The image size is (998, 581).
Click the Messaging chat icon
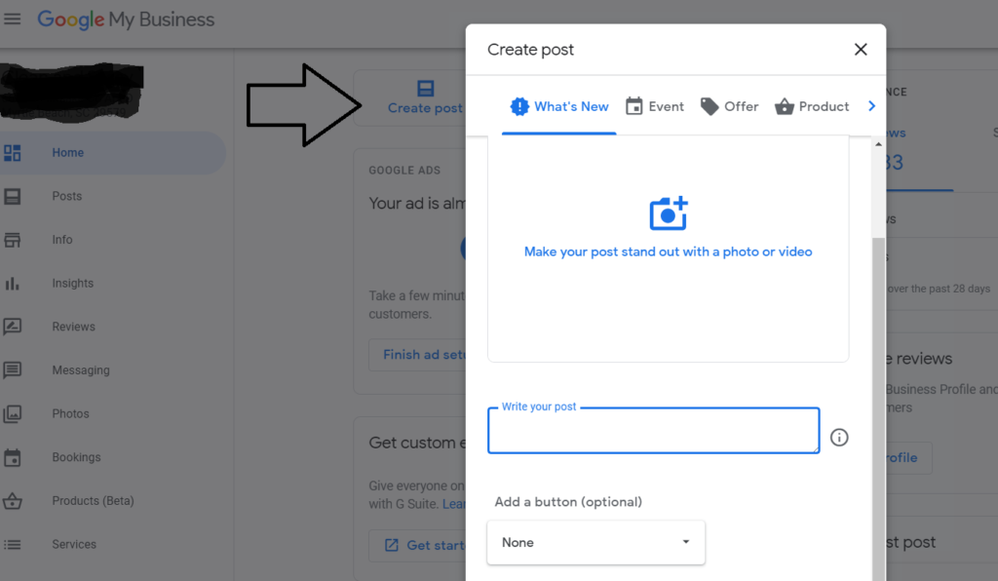point(12,369)
